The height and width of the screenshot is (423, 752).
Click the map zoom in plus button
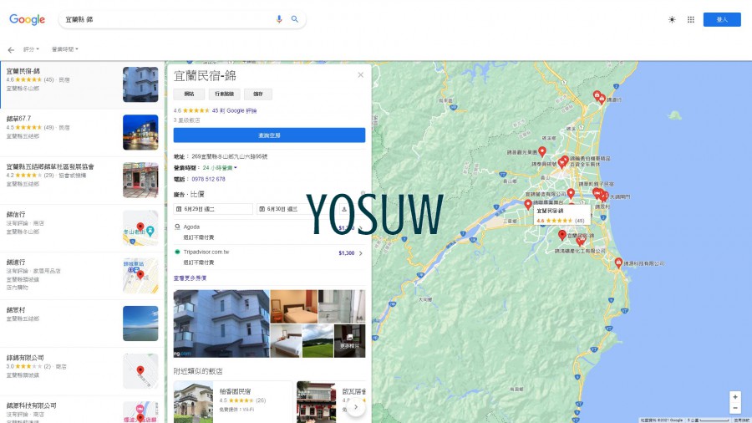tap(734, 397)
